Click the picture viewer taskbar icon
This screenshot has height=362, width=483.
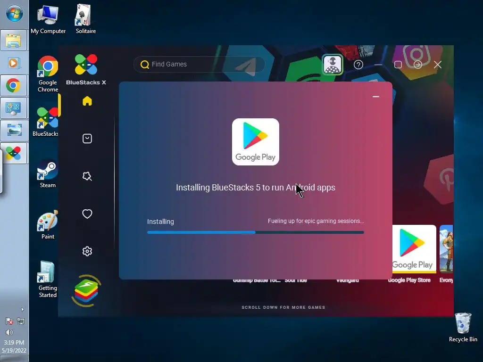[x=14, y=130]
